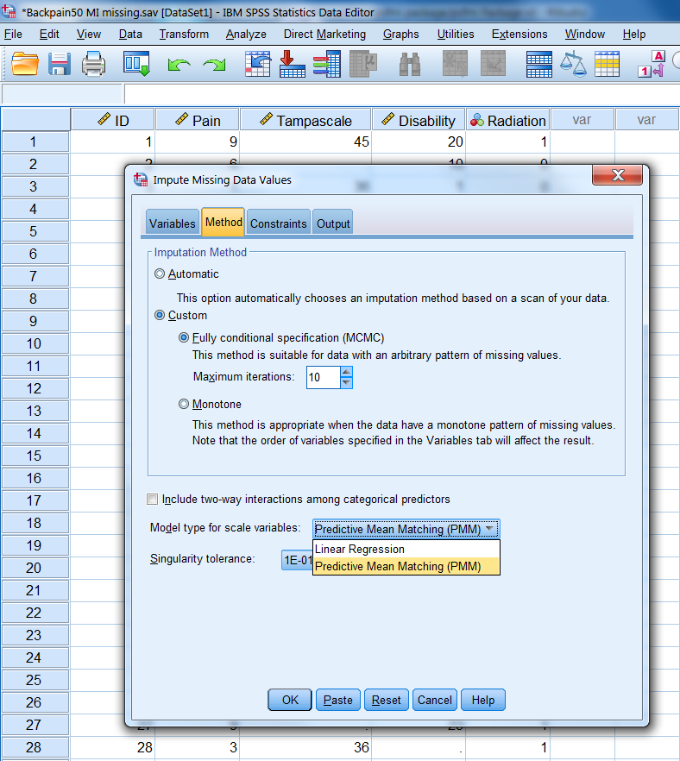Select Fully conditional specification (MCMC) option
The image size is (680, 761).
[x=184, y=337]
